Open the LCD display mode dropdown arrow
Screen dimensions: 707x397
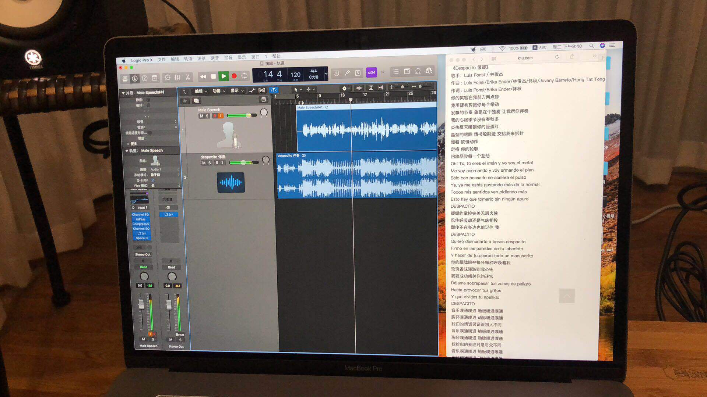pos(326,74)
